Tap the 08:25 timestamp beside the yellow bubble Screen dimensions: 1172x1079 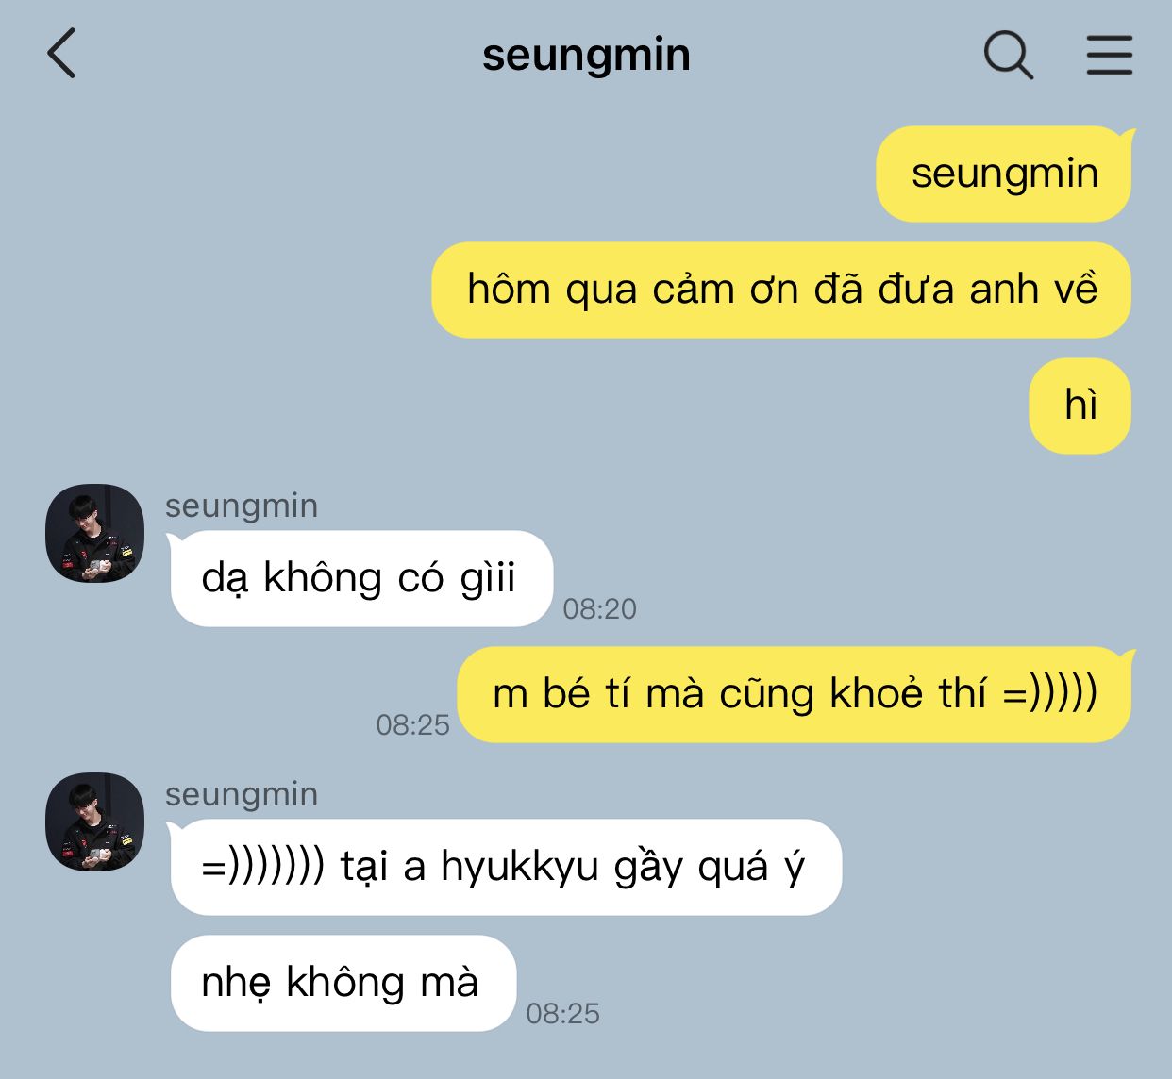pyautogui.click(x=412, y=725)
